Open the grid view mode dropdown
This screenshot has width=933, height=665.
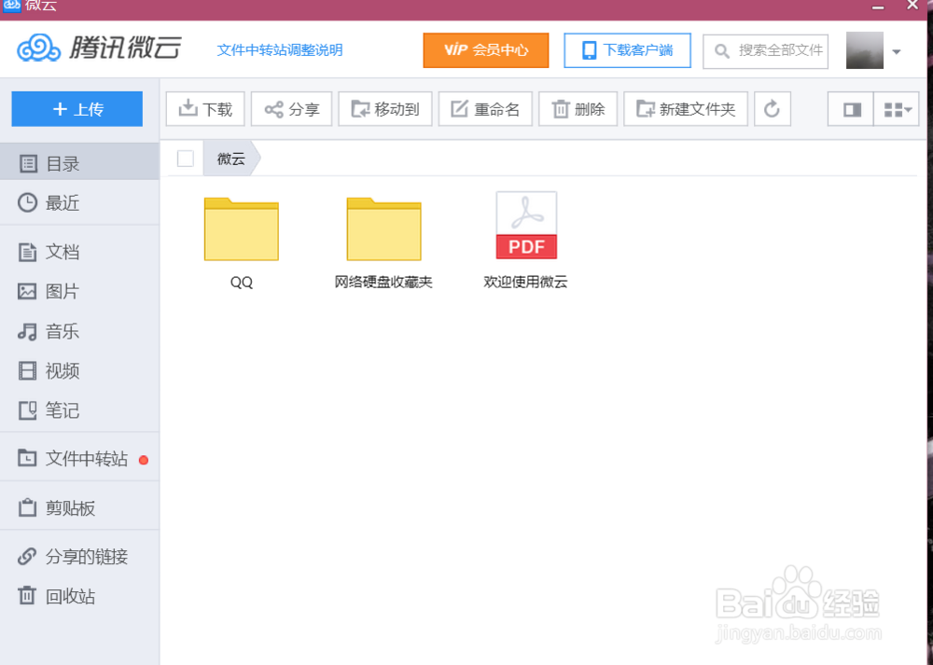pos(897,109)
